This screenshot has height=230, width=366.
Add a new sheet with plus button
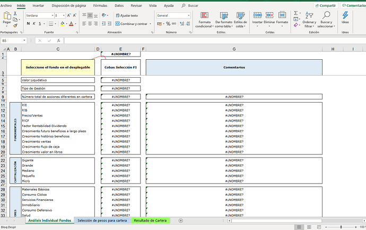pyautogui.click(x=180, y=220)
